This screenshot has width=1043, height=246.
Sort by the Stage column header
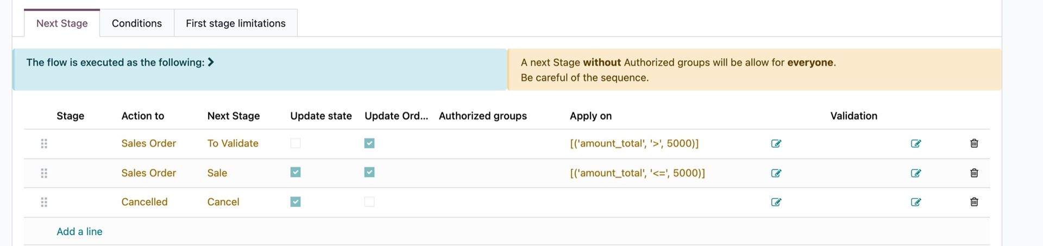(70, 116)
